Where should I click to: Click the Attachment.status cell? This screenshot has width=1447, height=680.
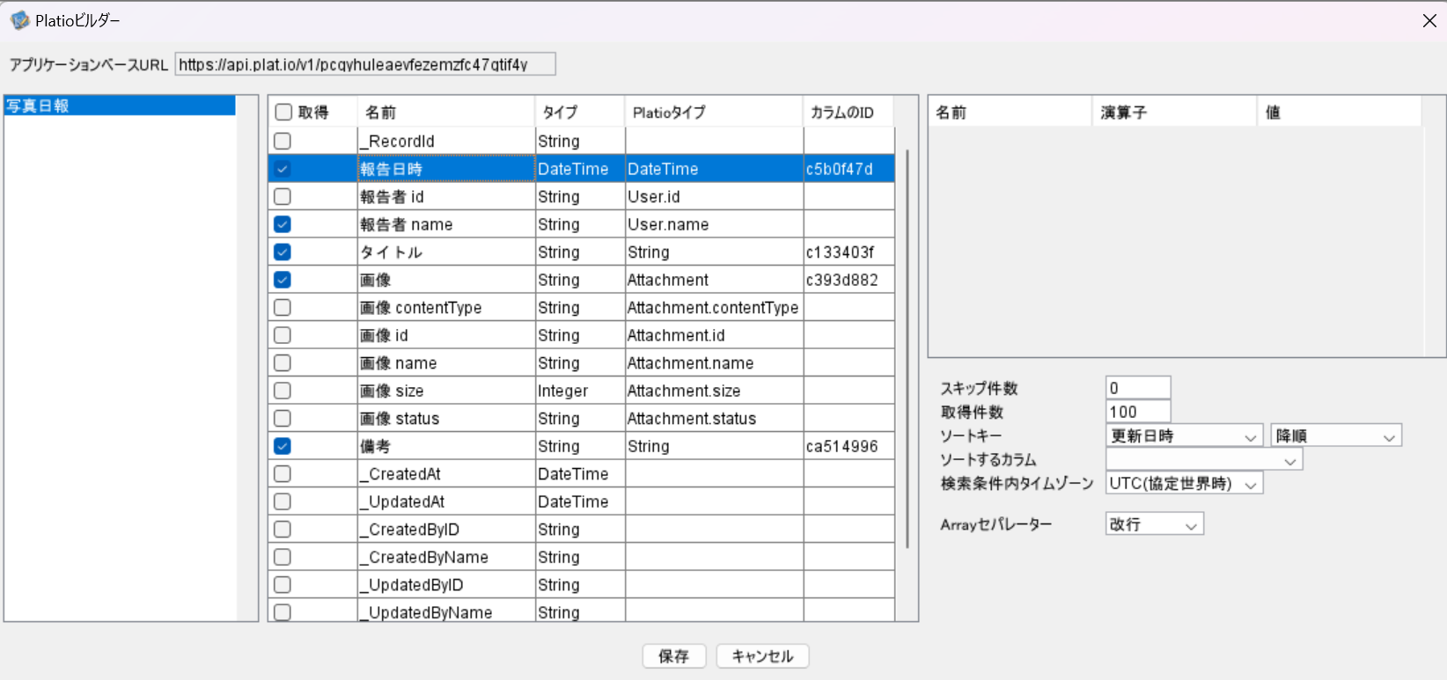(714, 418)
